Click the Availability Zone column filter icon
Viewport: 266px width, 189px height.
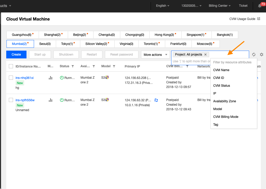click(x=94, y=66)
